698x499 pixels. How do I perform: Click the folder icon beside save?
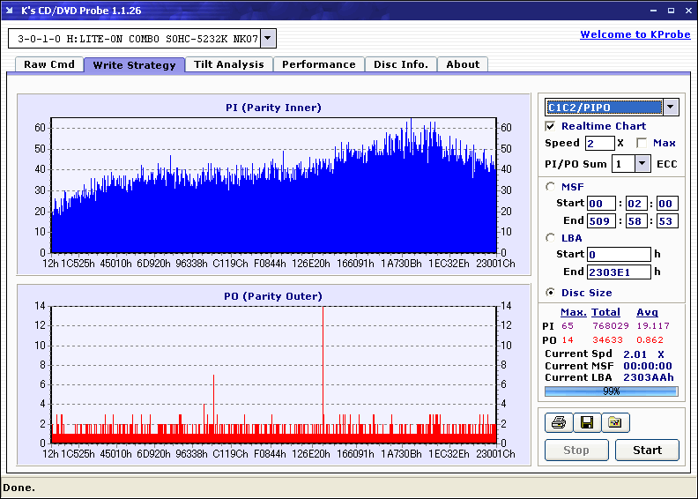[x=615, y=422]
